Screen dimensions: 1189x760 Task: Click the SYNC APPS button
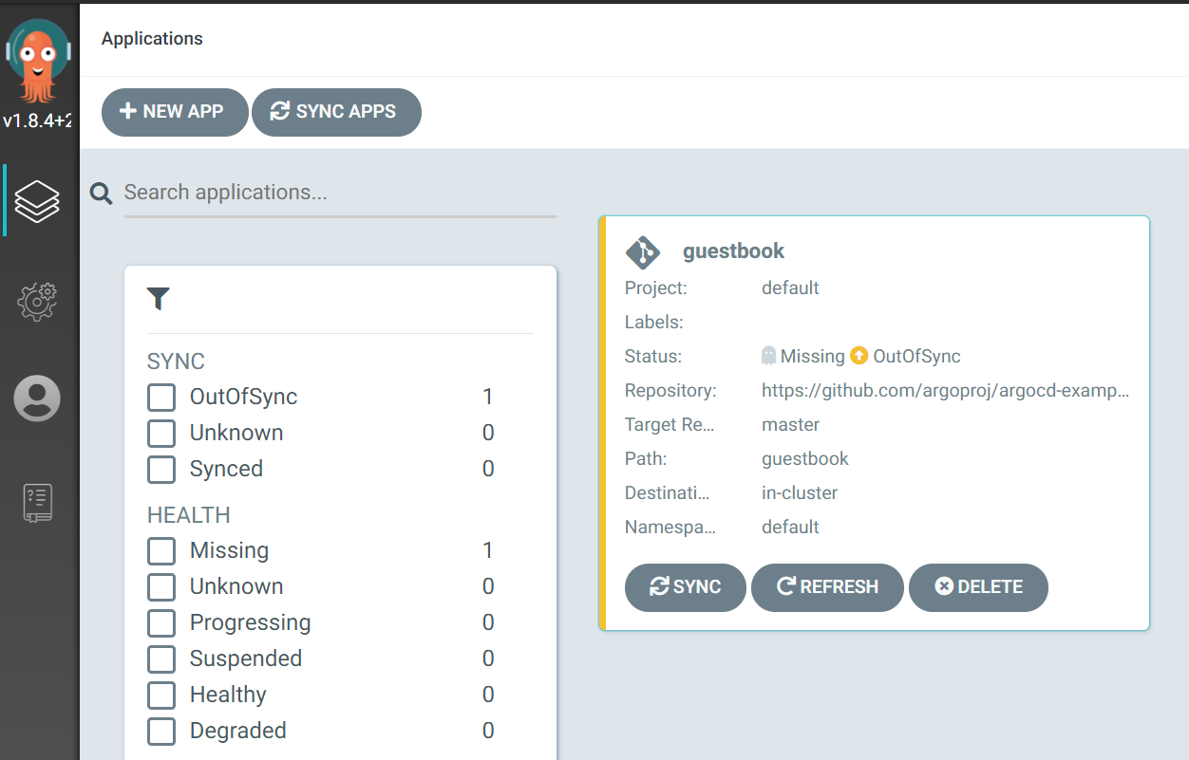pyautogui.click(x=336, y=112)
